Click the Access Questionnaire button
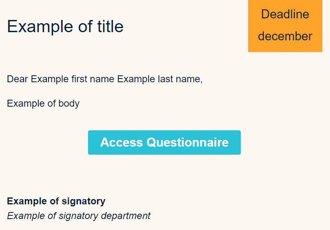This screenshot has width=330, height=230. click(x=164, y=142)
